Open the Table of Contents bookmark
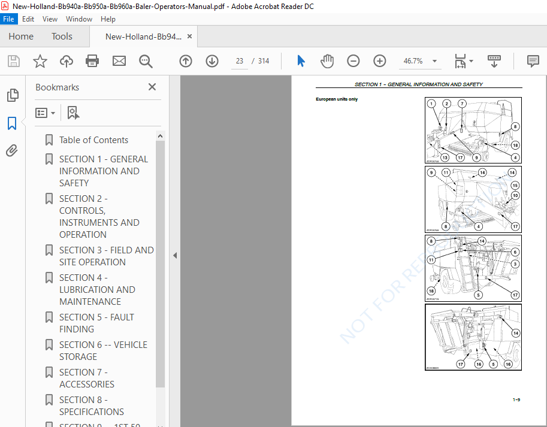The height and width of the screenshot is (427, 547). pyautogui.click(x=93, y=140)
